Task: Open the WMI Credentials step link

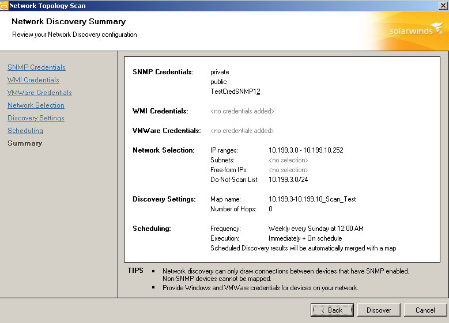Action: 33,80
